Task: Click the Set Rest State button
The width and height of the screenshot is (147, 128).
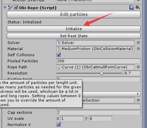Action: click(x=73, y=36)
